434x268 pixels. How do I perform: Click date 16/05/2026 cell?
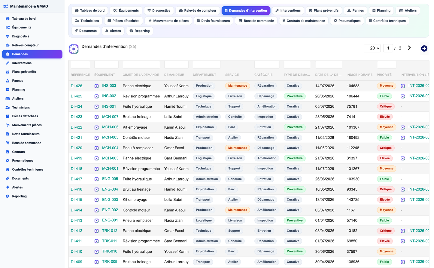325,189
